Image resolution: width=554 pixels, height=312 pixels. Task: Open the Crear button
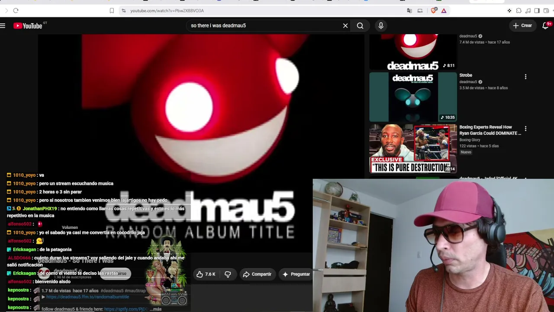coord(522,26)
